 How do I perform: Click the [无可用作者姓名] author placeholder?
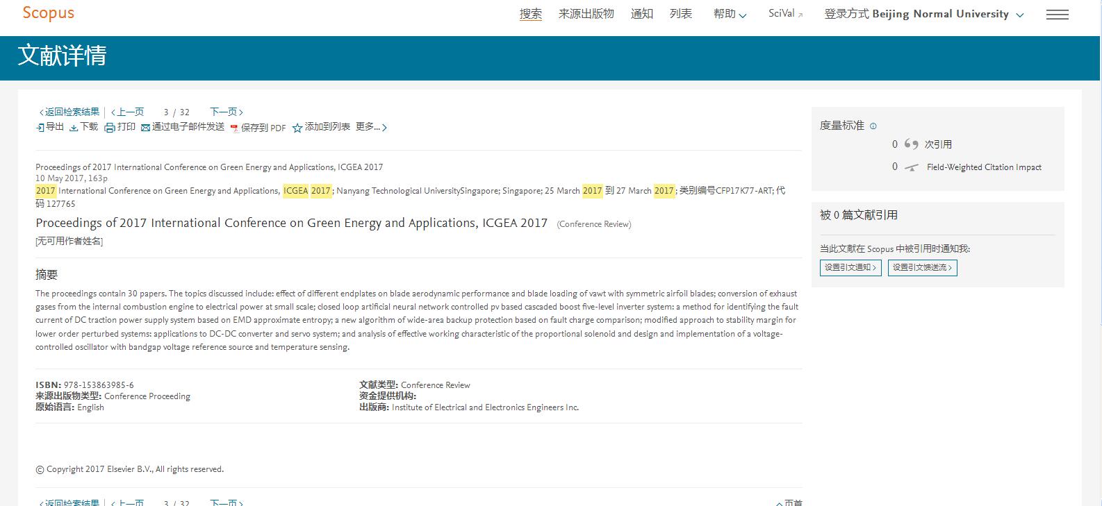pyautogui.click(x=69, y=242)
